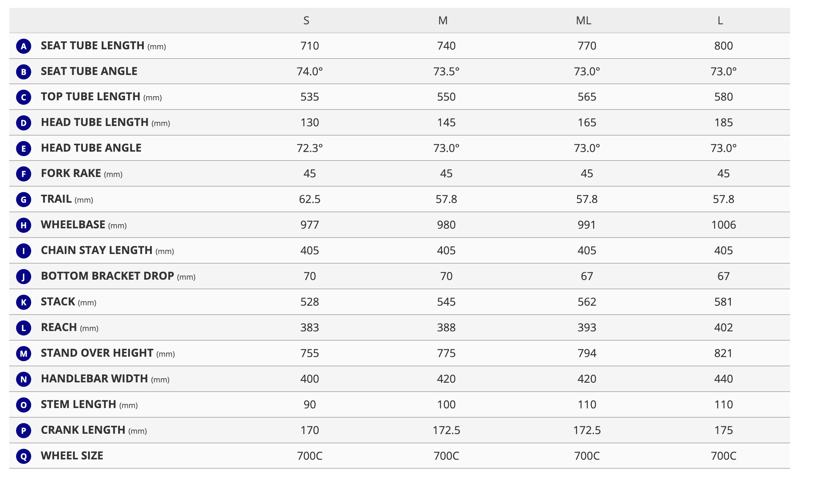The width and height of the screenshot is (813, 495).
Task: Click the blue A circle icon
Action: [24, 46]
